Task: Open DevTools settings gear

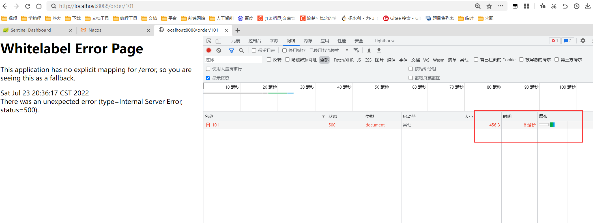Action: 583,41
